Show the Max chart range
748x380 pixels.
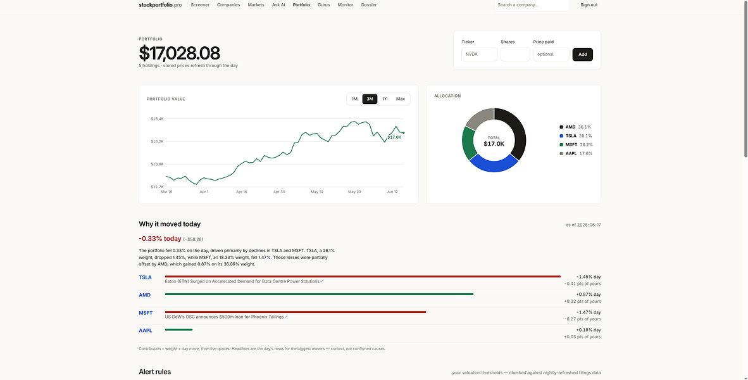[x=400, y=99]
